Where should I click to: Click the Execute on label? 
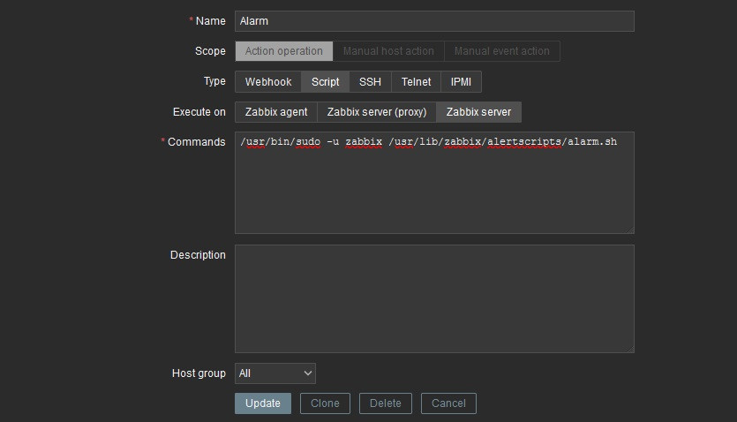[x=199, y=112]
